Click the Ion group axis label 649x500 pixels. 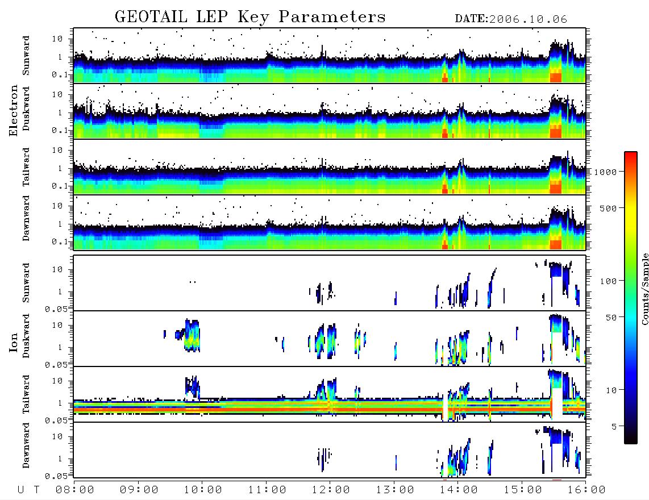(13, 342)
